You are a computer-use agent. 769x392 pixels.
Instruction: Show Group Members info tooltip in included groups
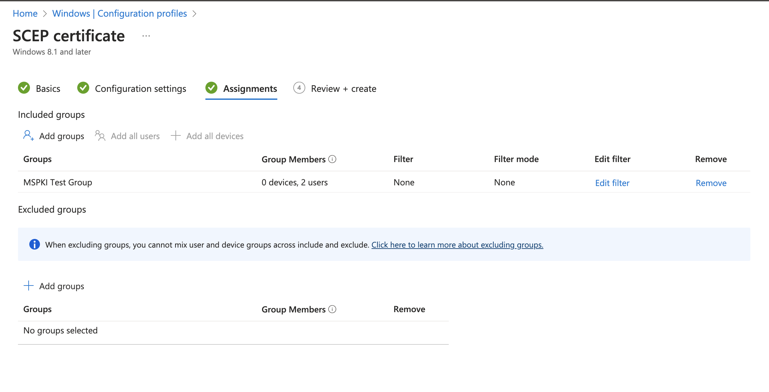[x=332, y=159]
